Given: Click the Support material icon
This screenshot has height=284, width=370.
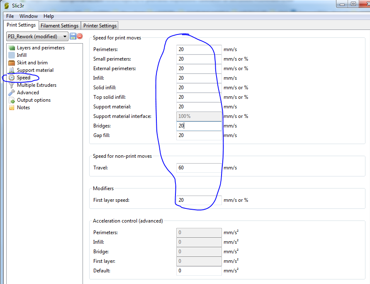Looking at the screenshot, I should click(12, 70).
